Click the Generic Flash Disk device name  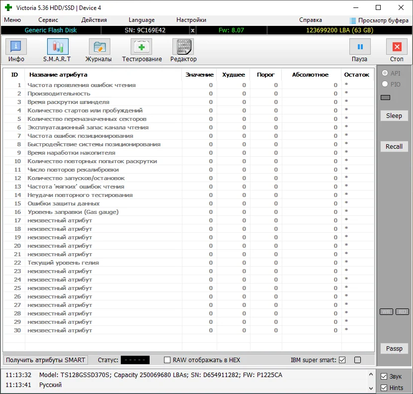click(51, 30)
